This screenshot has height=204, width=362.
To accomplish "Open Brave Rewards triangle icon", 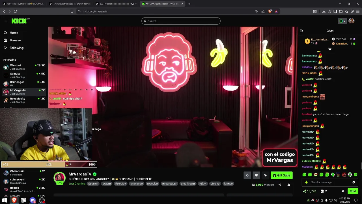I will pos(276,11).
